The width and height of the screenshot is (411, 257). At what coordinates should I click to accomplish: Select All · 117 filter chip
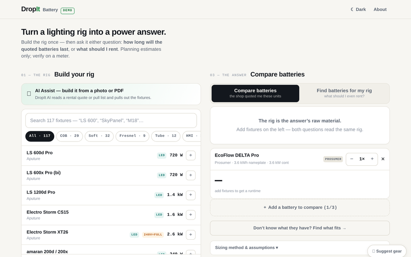40,136
